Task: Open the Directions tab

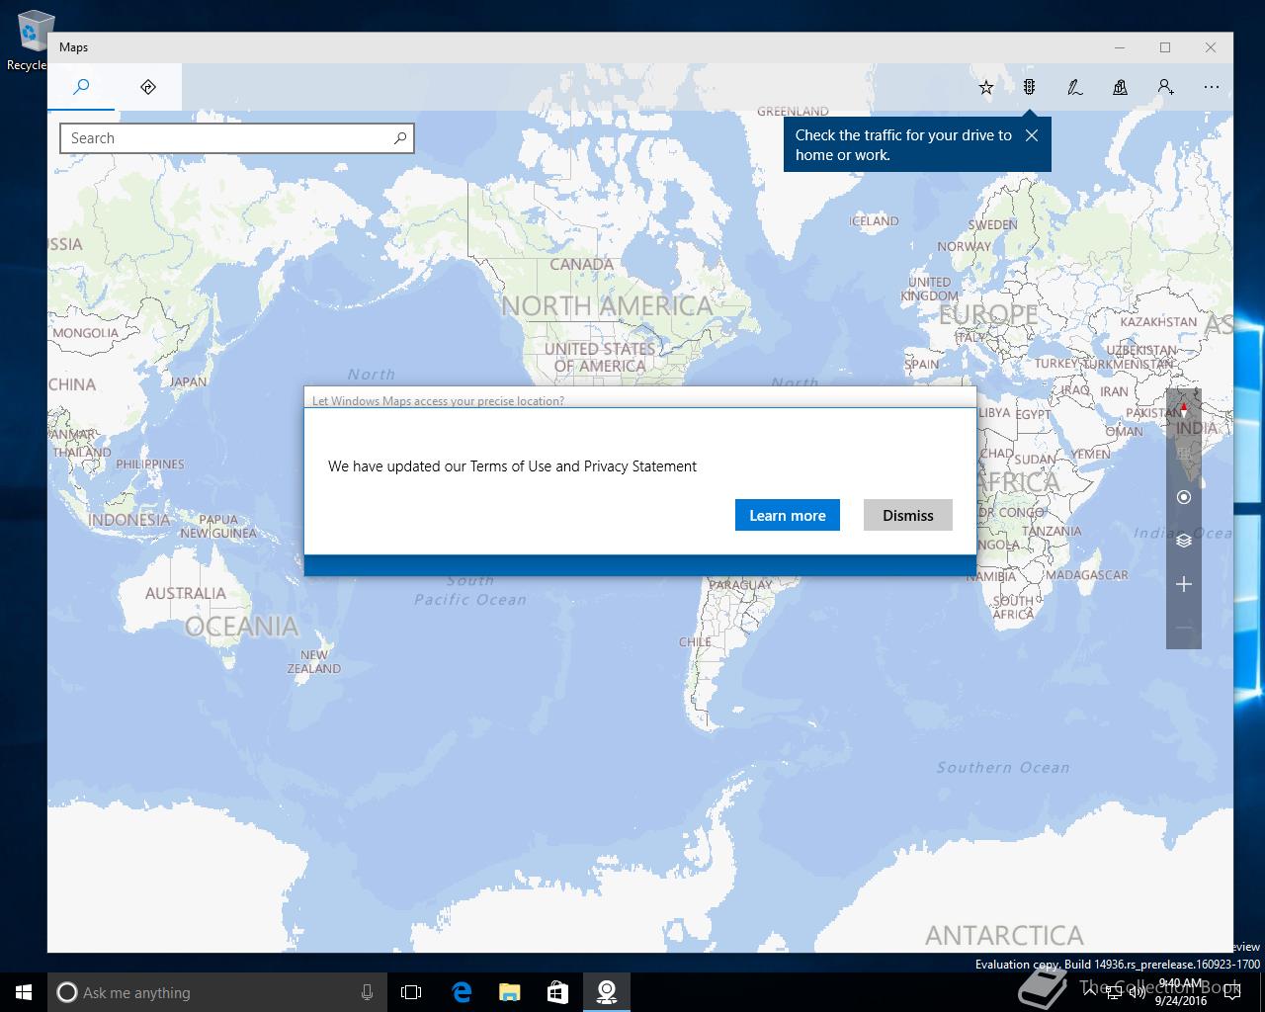Action: coord(148,87)
